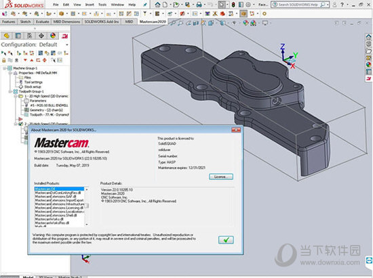Click the red solid toolpath icon in Mastercam toolbar
373x278 pixels.
222,14
